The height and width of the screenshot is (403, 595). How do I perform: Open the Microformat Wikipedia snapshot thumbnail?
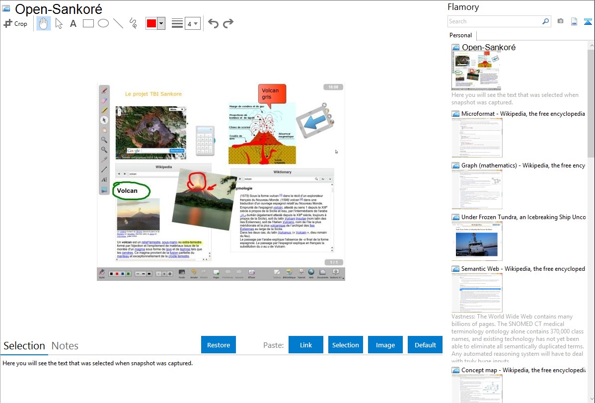[x=477, y=138]
